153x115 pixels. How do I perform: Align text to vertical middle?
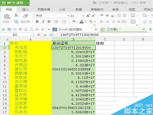[x=107, y=16]
